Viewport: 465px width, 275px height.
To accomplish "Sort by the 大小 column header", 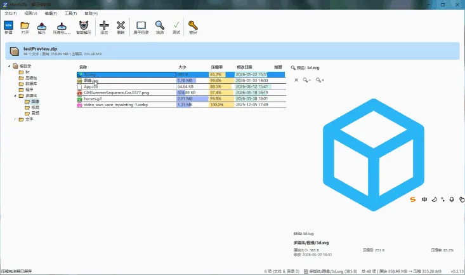I will (182, 67).
